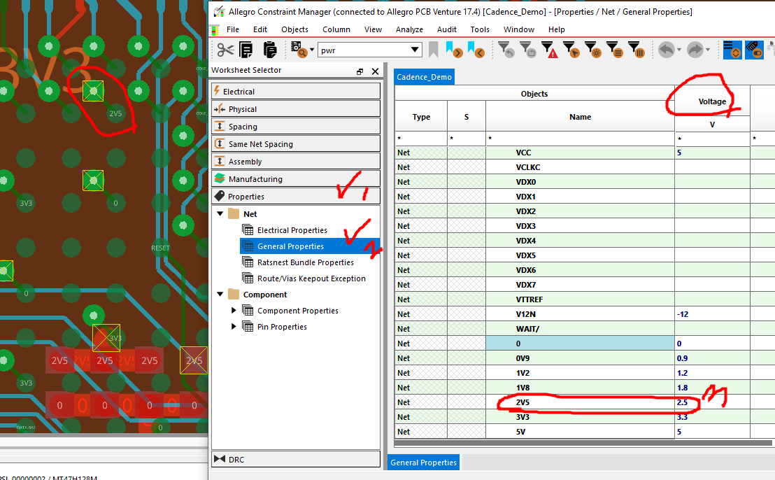Toggle the expand/collapse rows icon
This screenshot has height=480, width=775.
(x=732, y=50)
